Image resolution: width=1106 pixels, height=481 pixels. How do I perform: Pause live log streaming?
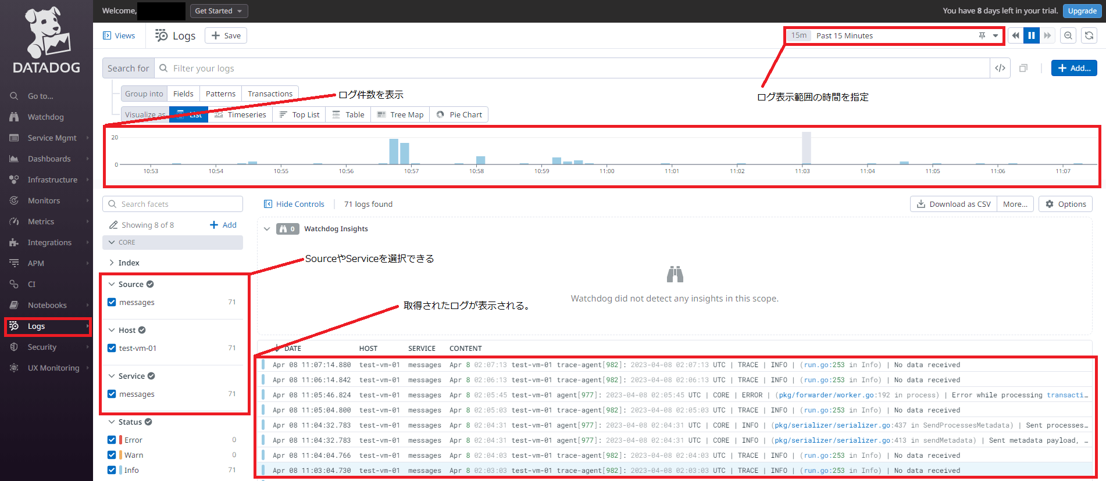point(1032,35)
